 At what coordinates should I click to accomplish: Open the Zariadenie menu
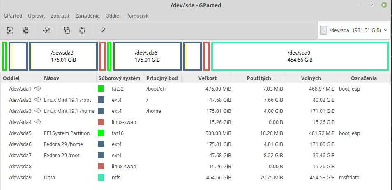88,16
